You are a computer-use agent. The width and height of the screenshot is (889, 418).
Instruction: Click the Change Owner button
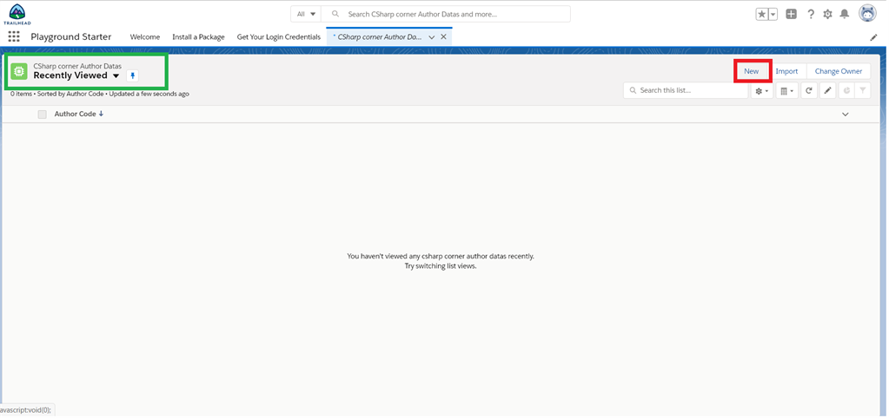(x=839, y=71)
